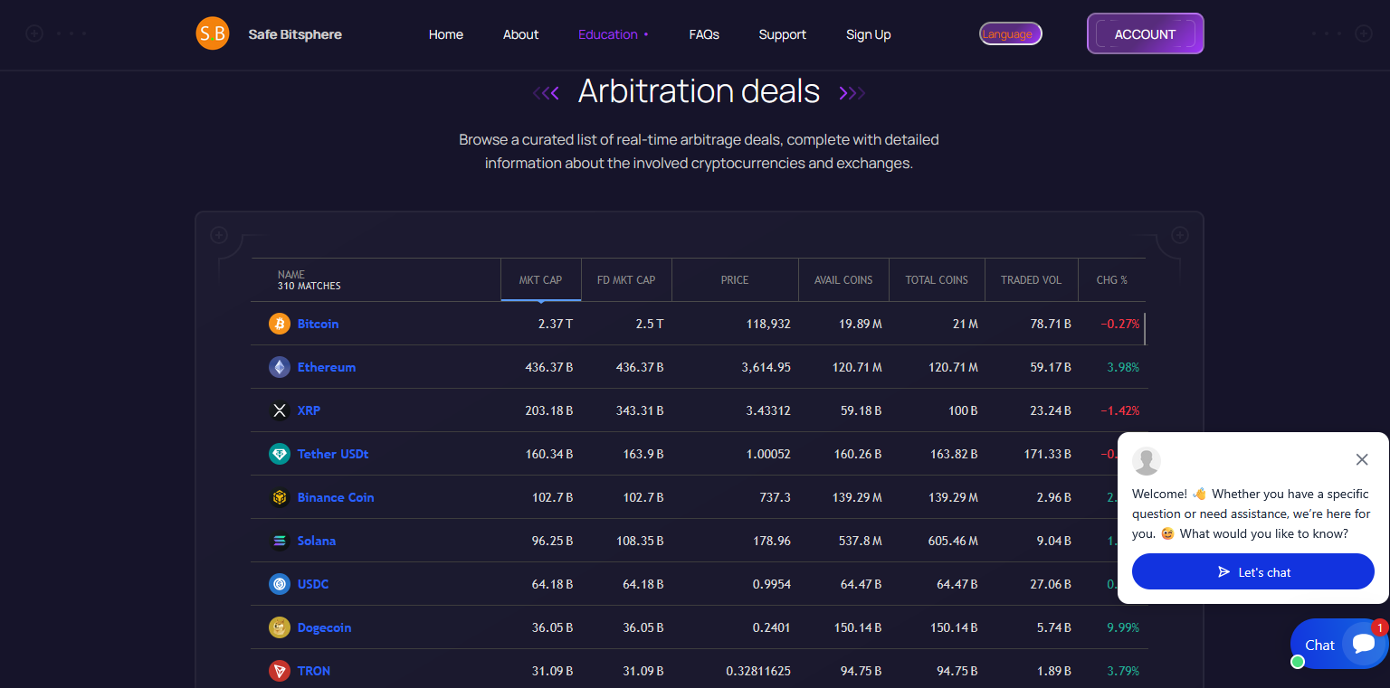
Task: Close the welcome chat popup
Action: point(1362,459)
